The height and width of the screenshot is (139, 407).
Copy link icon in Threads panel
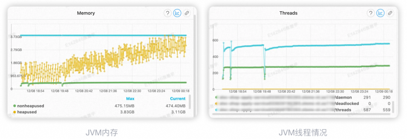(x=390, y=13)
